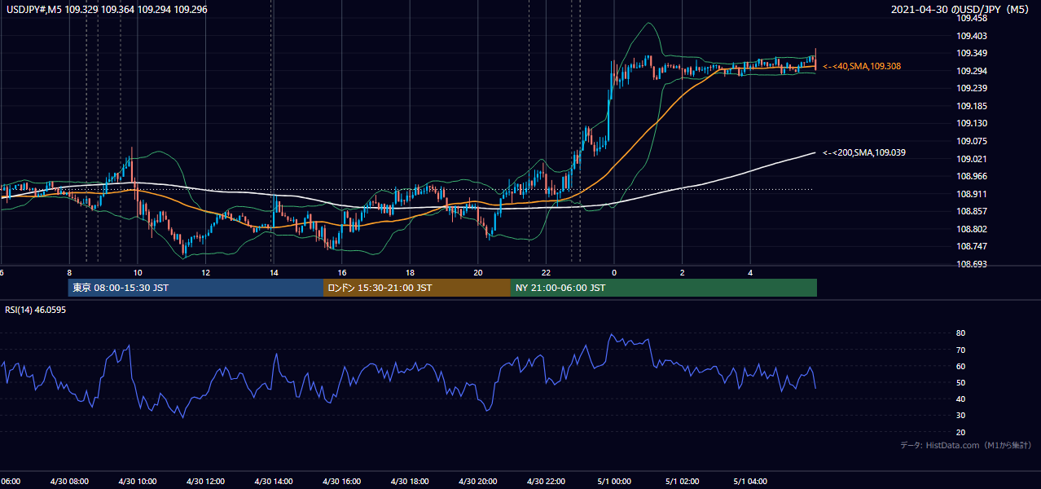
Task: Click price axis value 109.349
Action: click(971, 54)
